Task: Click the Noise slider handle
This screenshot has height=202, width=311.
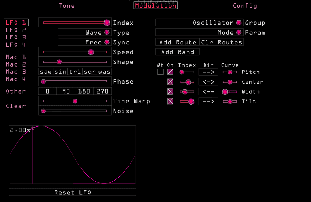Action: [x=43, y=111]
